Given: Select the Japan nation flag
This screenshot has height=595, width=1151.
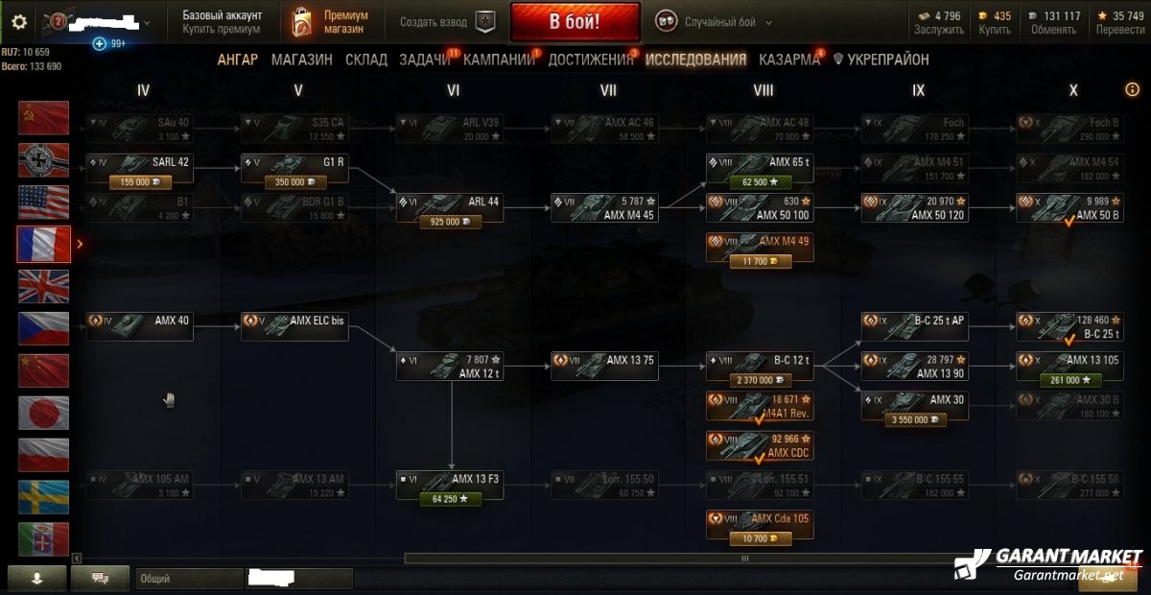Looking at the screenshot, I should click(x=44, y=413).
